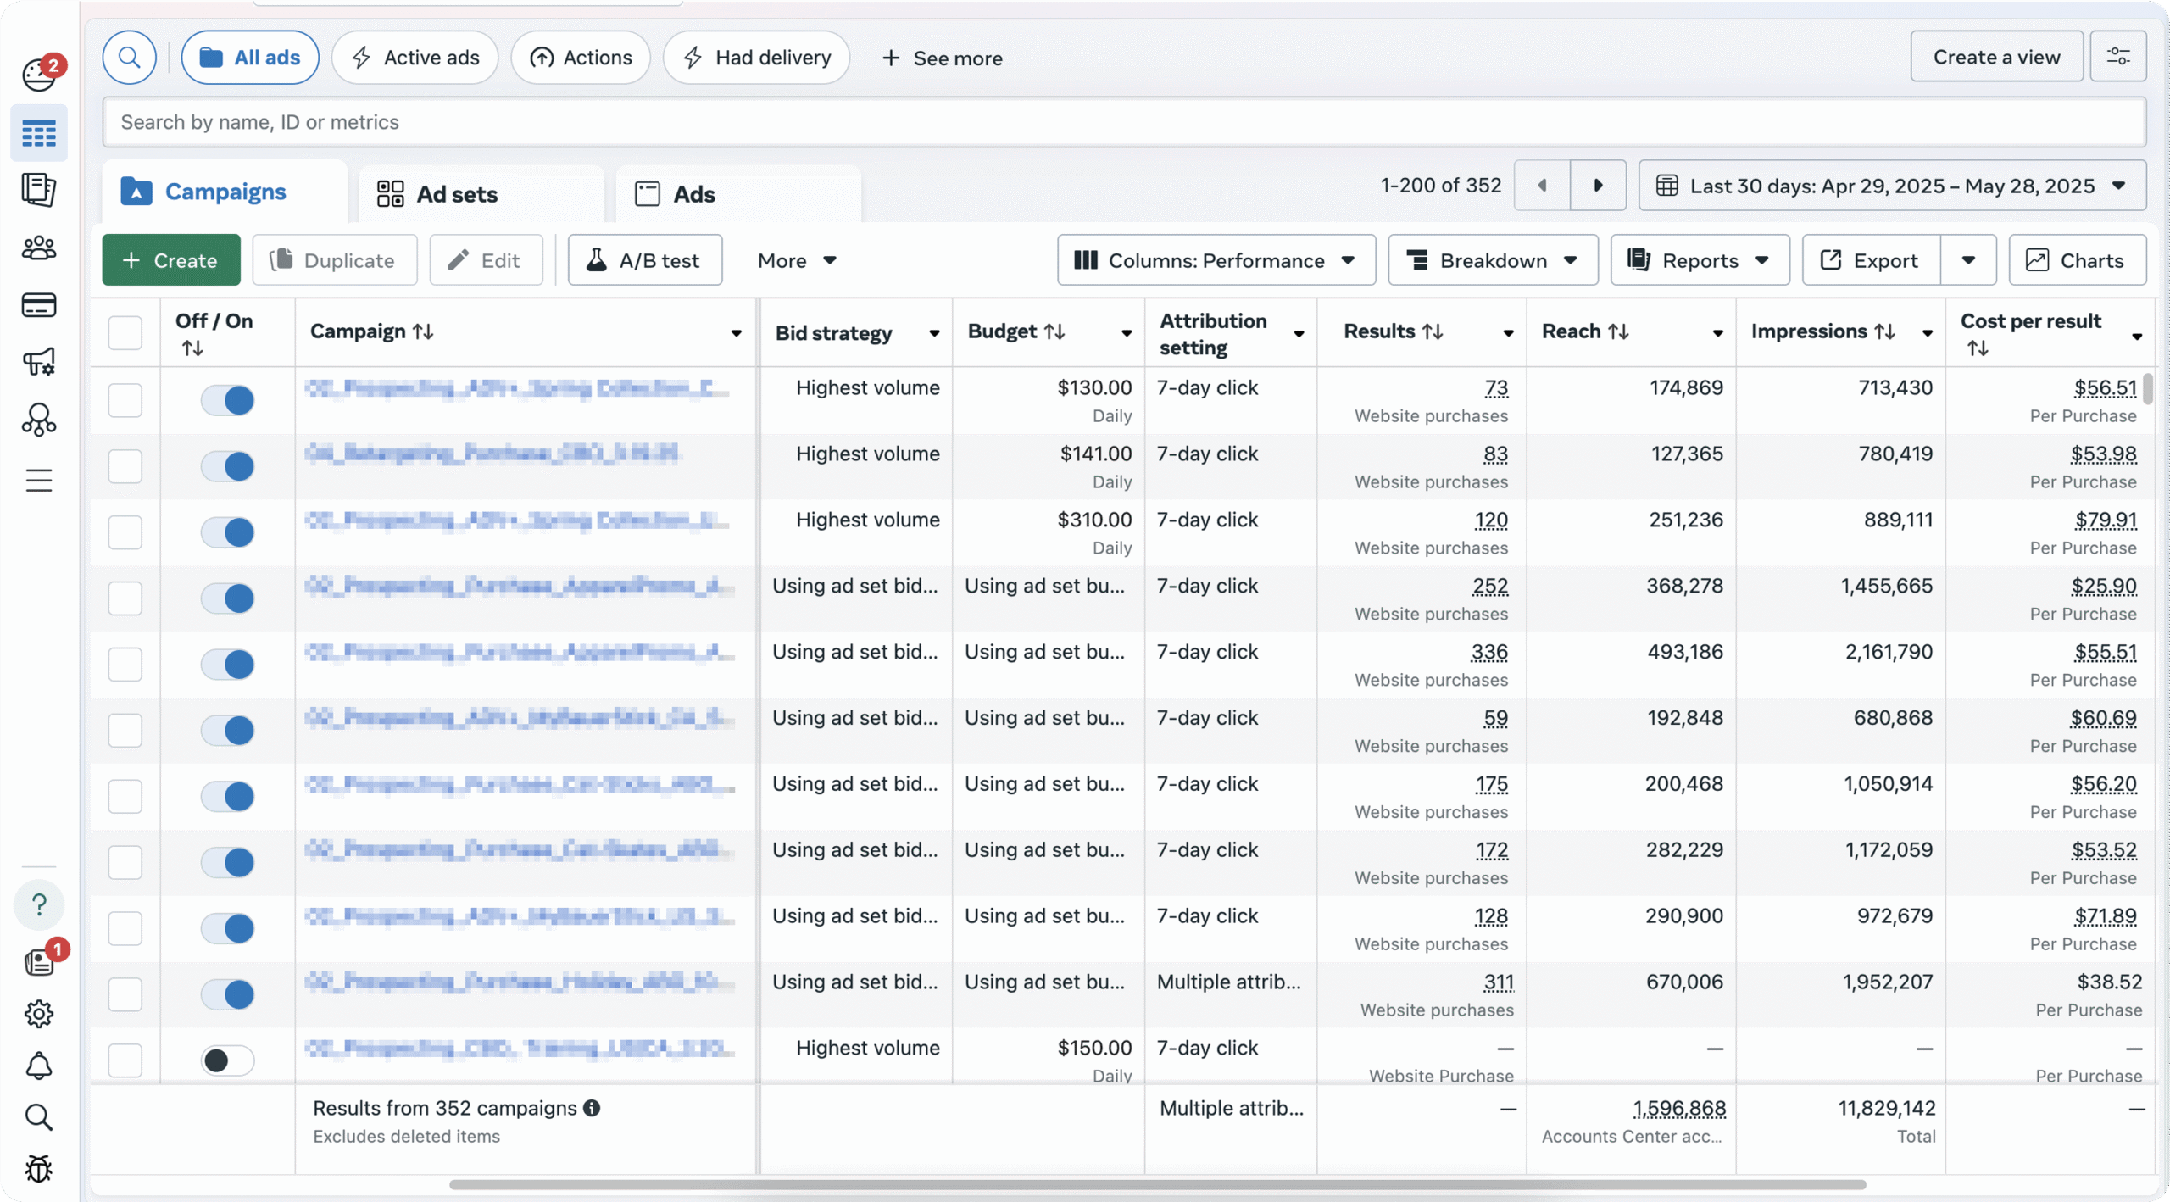Open the Ads reporting icon in sidebar
Image resolution: width=2170 pixels, height=1202 pixels.
[x=39, y=189]
